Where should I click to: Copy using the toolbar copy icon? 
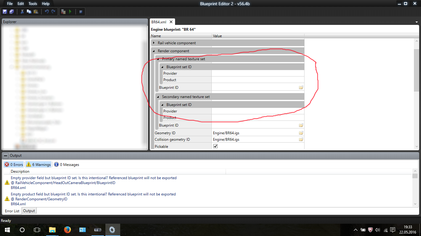point(29,12)
